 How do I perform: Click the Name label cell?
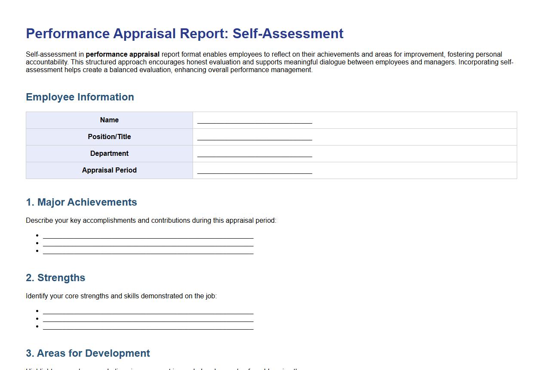tap(109, 120)
